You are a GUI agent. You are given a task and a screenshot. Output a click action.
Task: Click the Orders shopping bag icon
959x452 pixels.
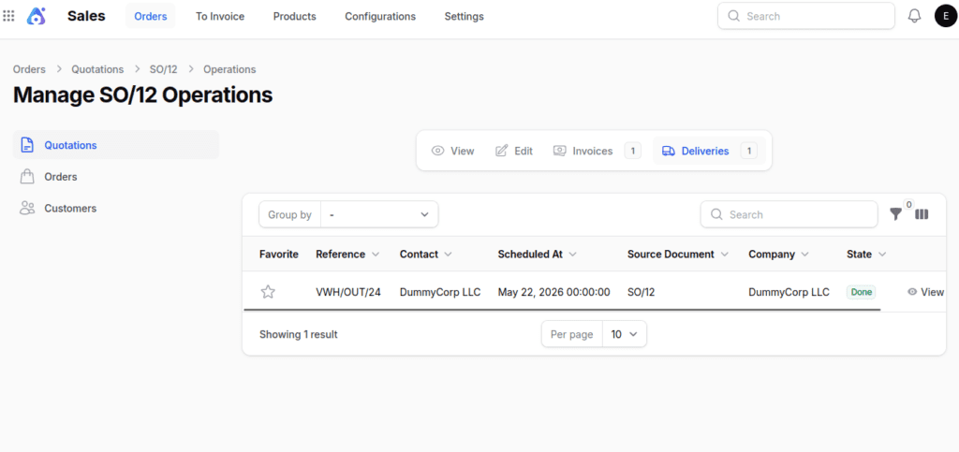(x=27, y=177)
